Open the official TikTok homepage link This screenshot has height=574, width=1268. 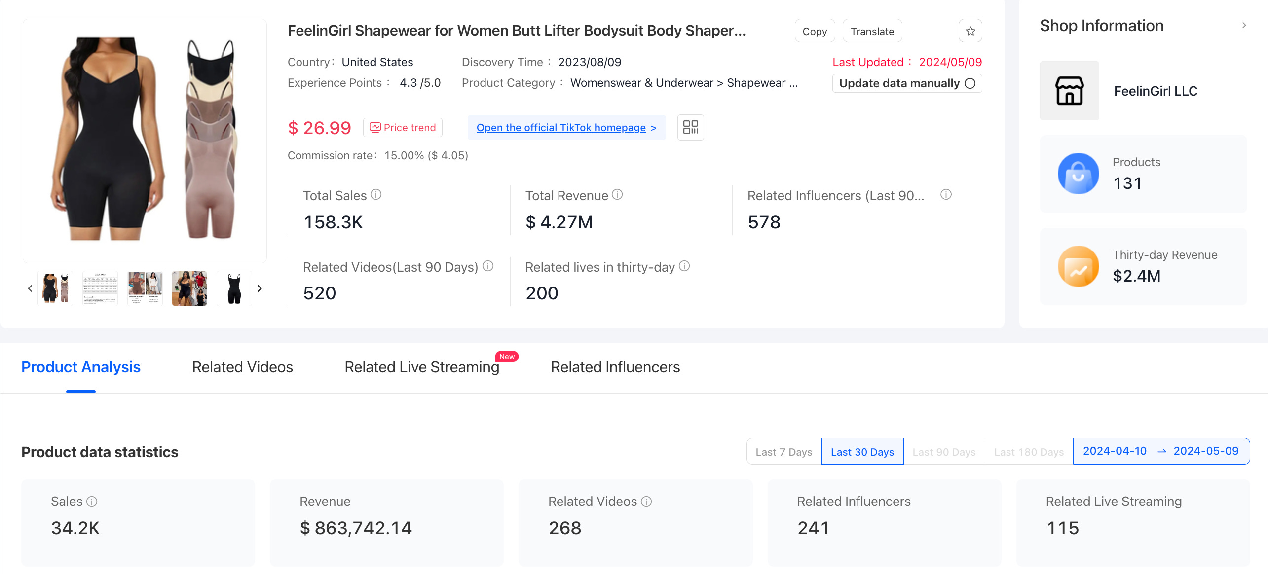coord(566,128)
